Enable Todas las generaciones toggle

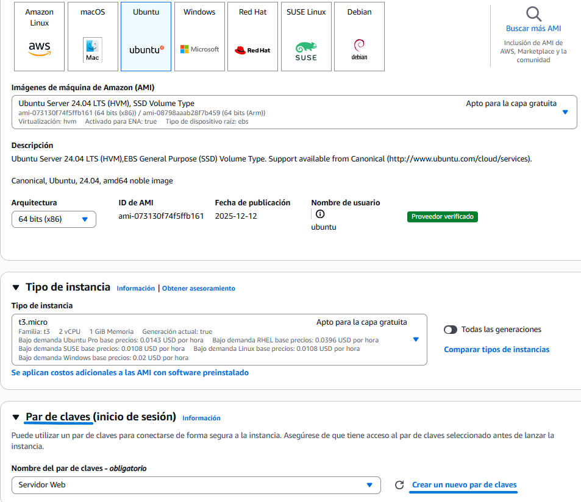click(x=451, y=328)
